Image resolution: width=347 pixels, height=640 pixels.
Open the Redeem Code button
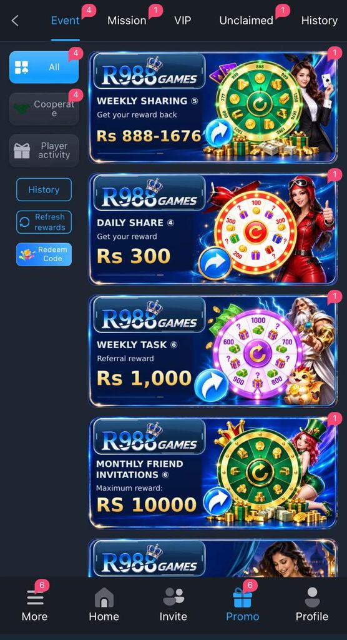click(x=44, y=254)
